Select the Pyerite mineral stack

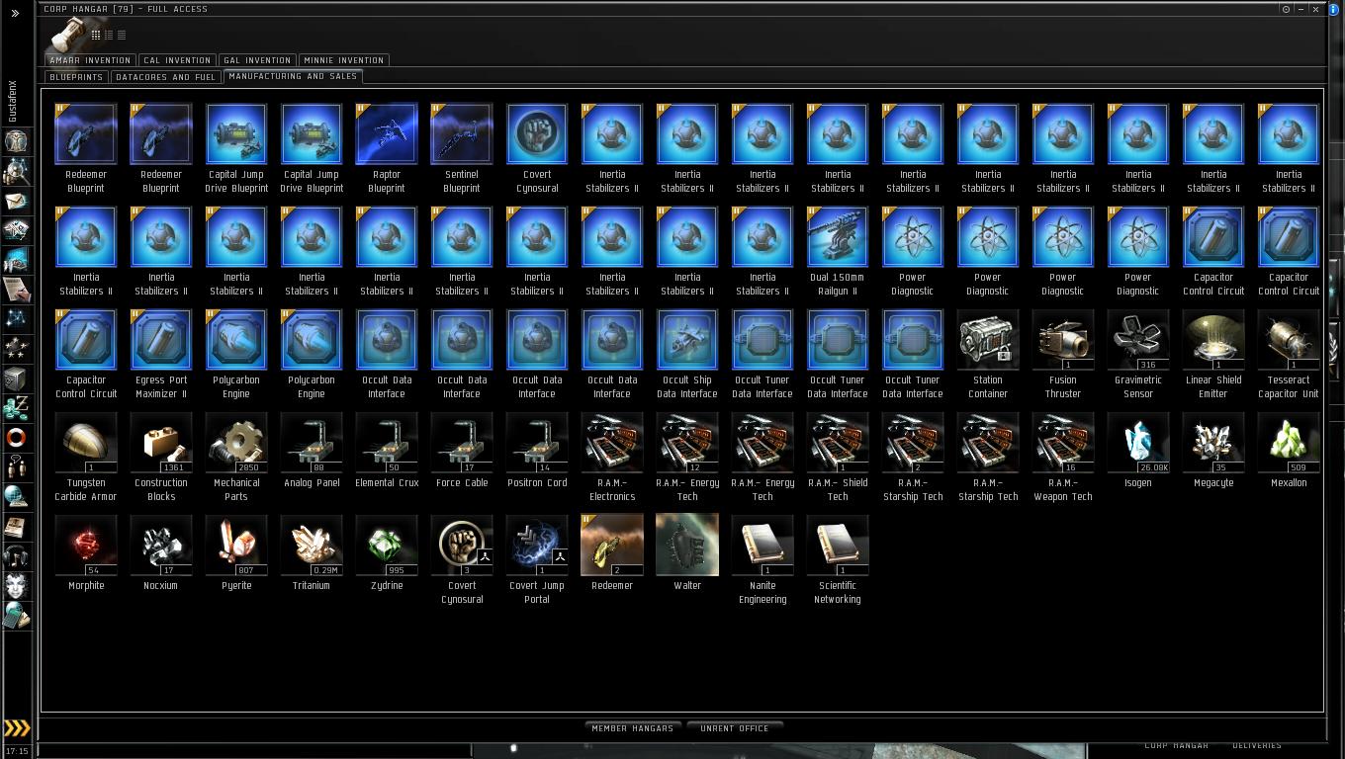tap(236, 552)
